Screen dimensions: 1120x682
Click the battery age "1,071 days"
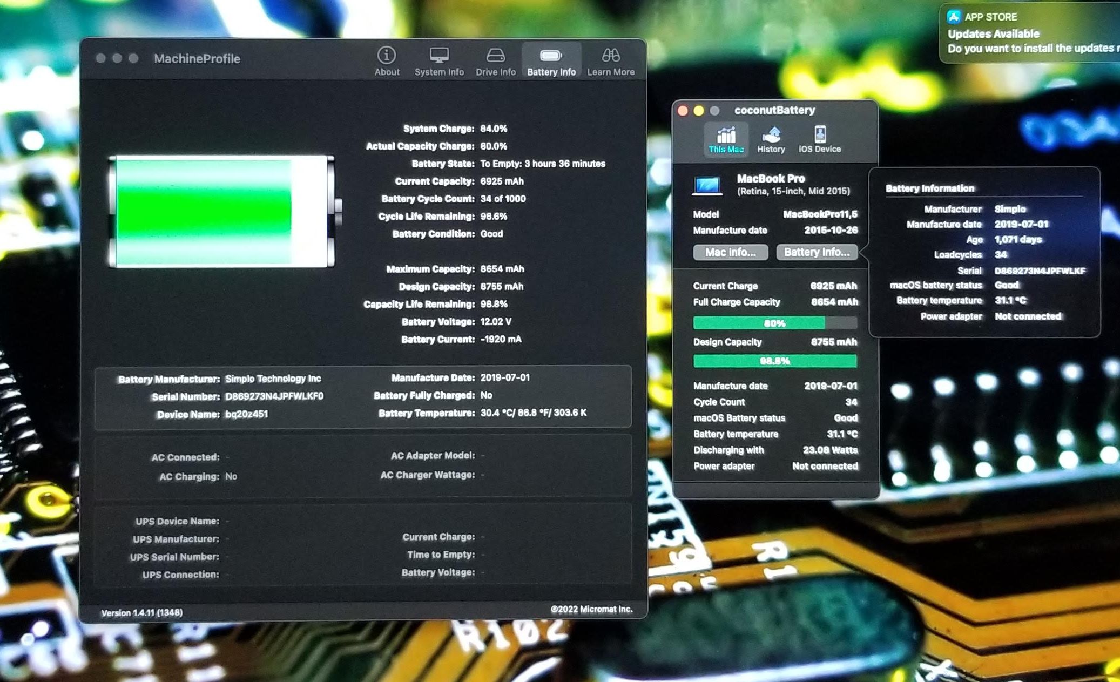[x=1018, y=239]
